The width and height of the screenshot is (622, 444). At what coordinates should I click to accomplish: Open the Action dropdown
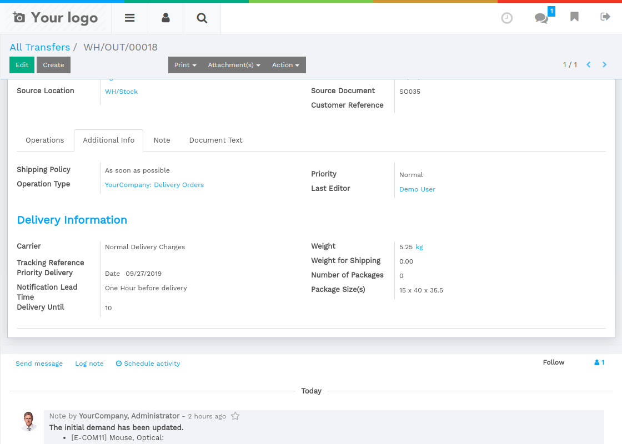pos(285,64)
